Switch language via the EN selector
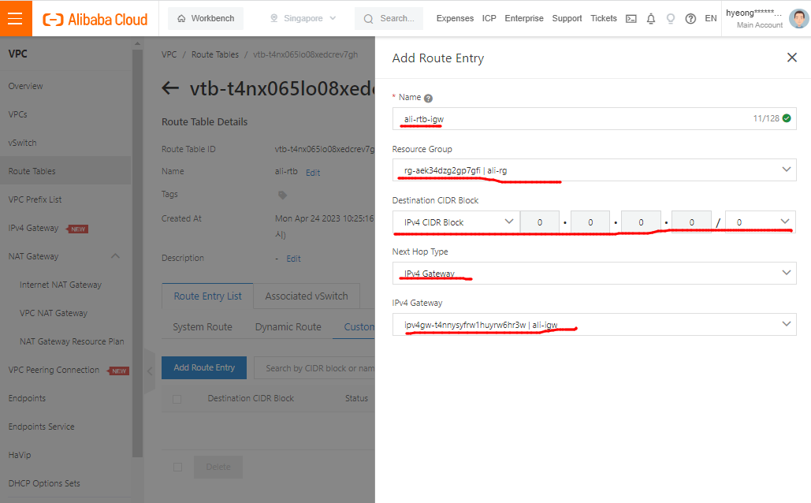Viewport: 811px width, 503px height. point(711,18)
